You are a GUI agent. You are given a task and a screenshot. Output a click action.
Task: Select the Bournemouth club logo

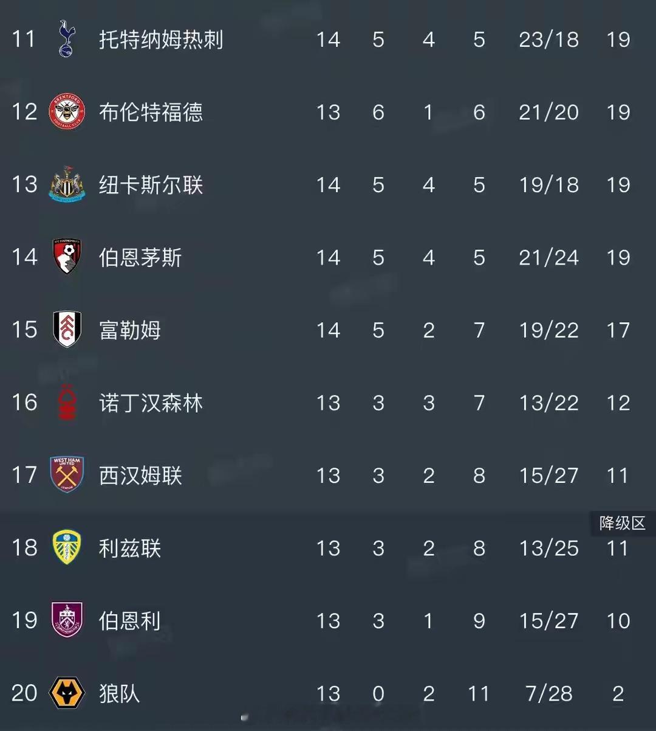67,257
